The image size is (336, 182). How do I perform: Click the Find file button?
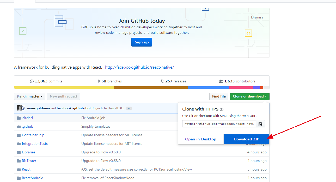pyautogui.click(x=219, y=96)
